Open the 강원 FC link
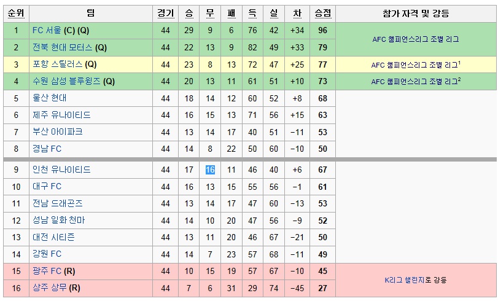The image size is (498, 301). point(47,254)
